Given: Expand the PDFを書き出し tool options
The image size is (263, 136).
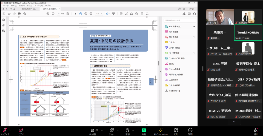Looking at the screenshot, I should click(194, 26).
